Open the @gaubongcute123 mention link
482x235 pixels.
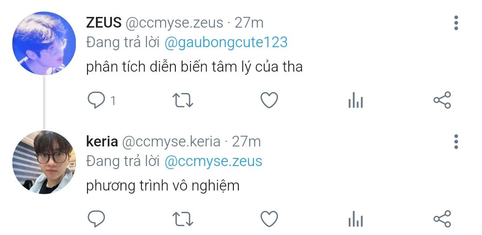(x=226, y=43)
